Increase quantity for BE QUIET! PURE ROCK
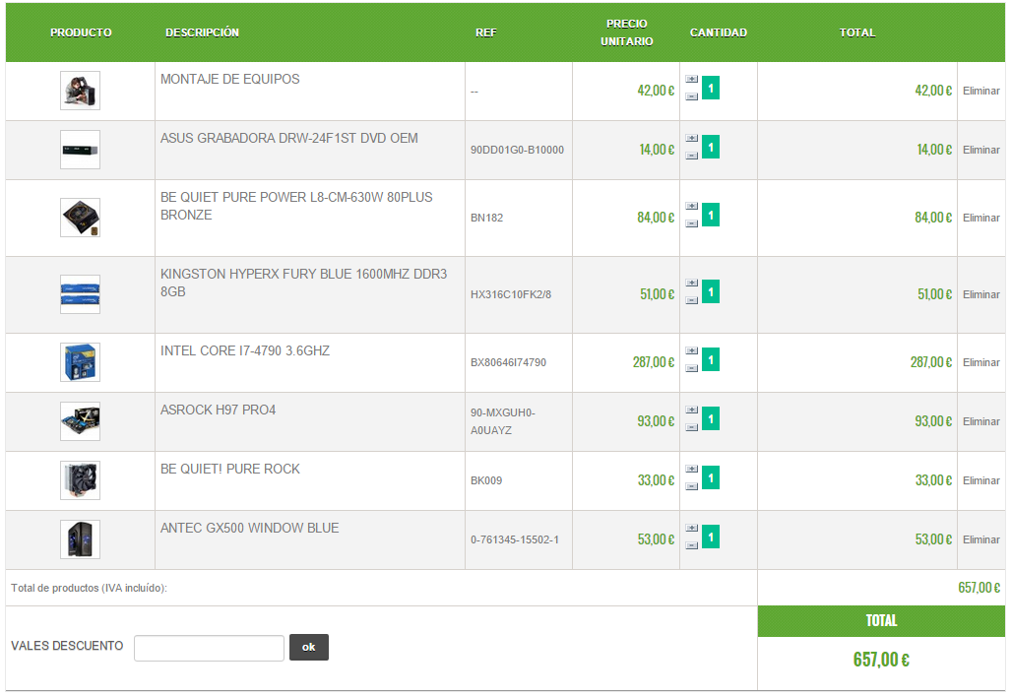 [x=691, y=469]
